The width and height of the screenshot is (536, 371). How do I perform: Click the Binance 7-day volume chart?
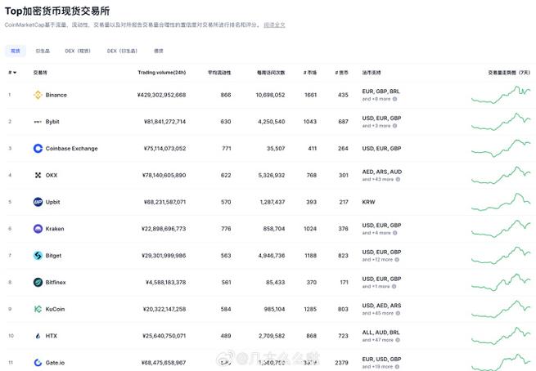pos(501,95)
